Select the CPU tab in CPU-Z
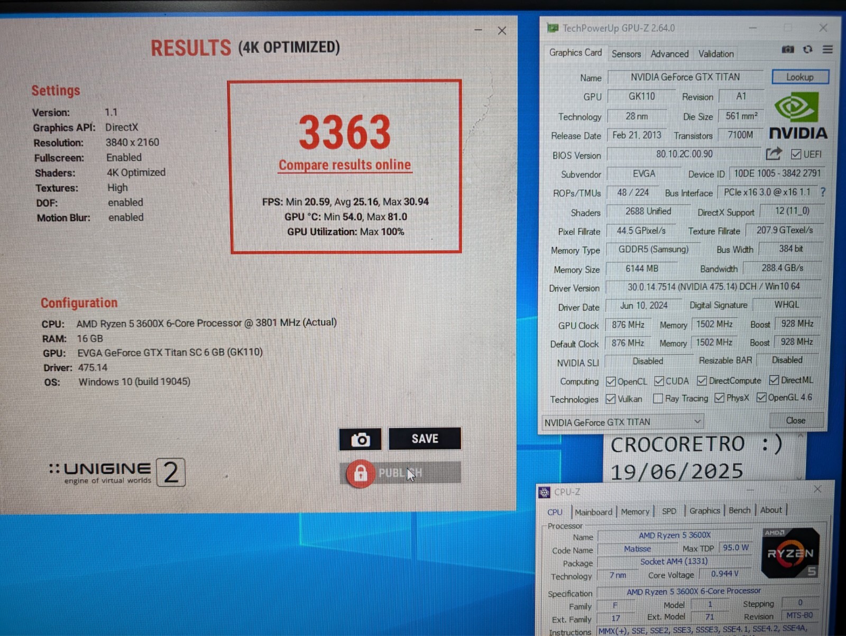The width and height of the screenshot is (846, 636). 555,512
